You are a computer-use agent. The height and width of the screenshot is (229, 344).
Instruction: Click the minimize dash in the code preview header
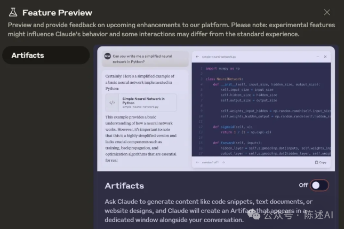tap(317, 56)
